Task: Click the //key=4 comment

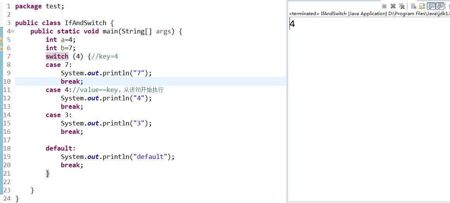Action: (105, 56)
